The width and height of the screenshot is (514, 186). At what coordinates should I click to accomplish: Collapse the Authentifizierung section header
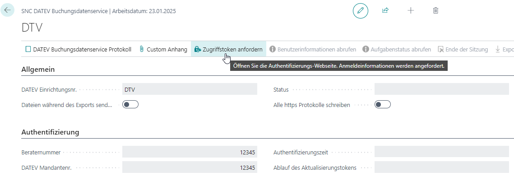pyautogui.click(x=51, y=132)
